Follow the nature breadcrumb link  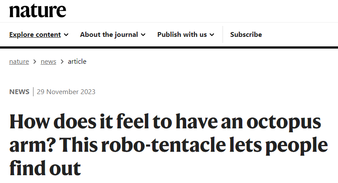19,62
